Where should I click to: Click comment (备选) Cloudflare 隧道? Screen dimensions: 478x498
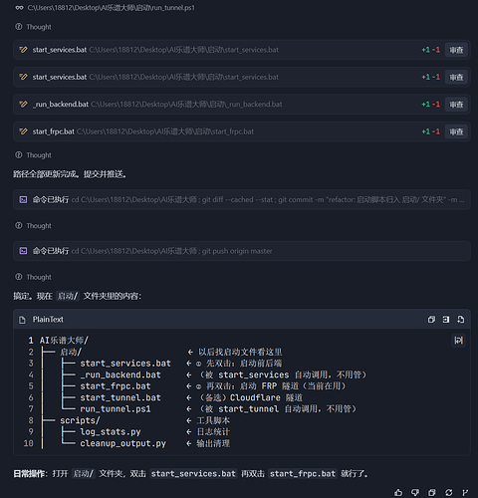pos(251,397)
